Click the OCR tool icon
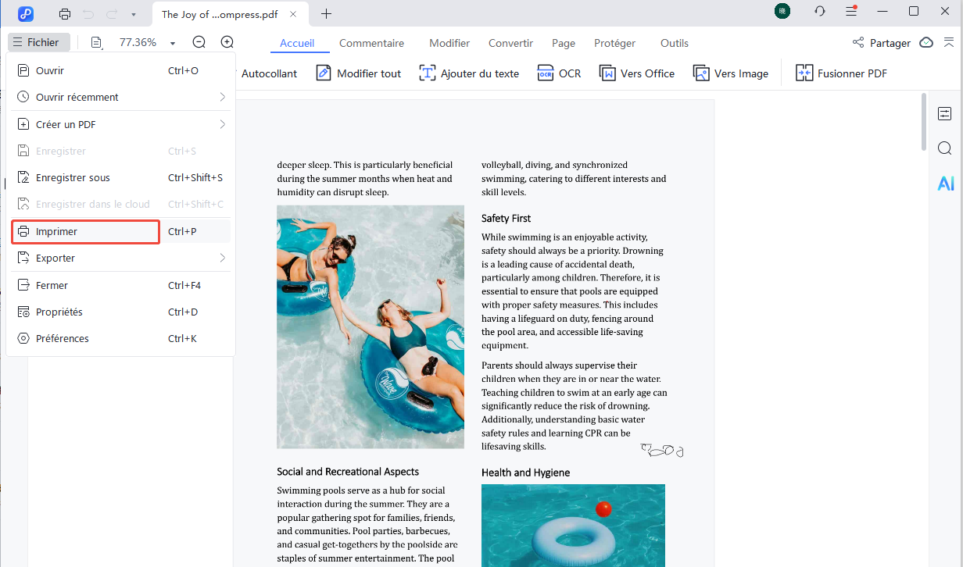 546,73
